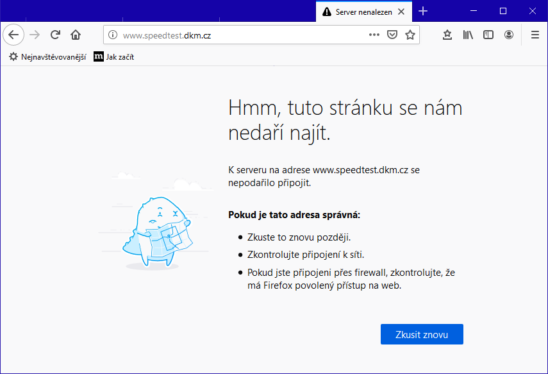Close the 'Server nenalezen' tab

tap(401, 12)
